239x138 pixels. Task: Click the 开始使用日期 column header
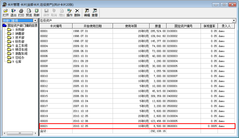click(92, 26)
